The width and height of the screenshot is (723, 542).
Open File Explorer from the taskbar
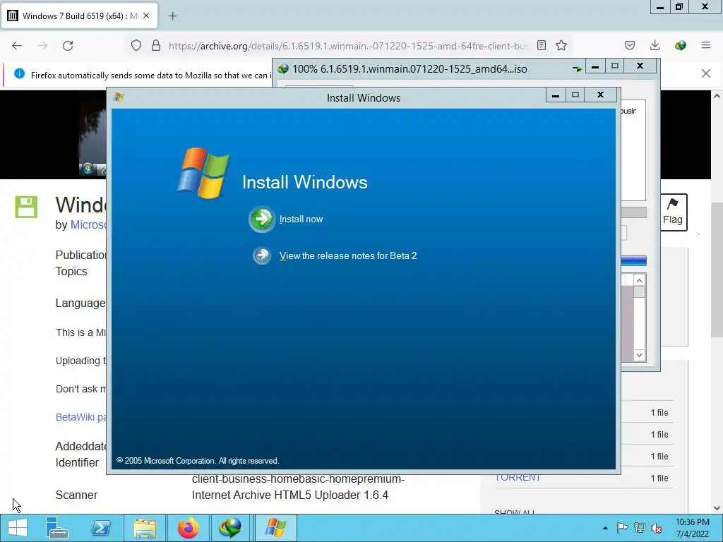coord(145,528)
